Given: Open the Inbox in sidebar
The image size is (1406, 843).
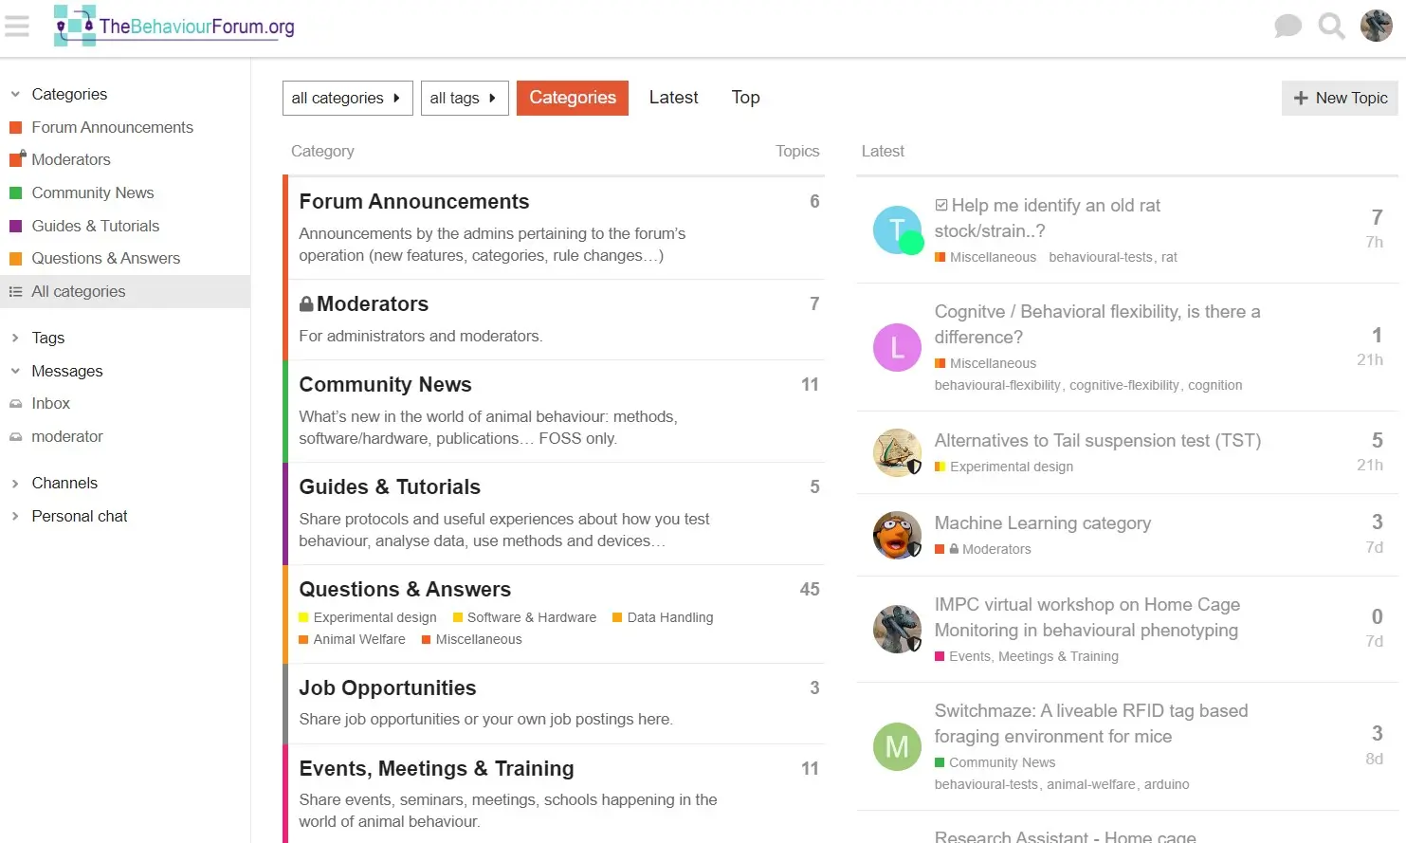Looking at the screenshot, I should pyautogui.click(x=50, y=403).
